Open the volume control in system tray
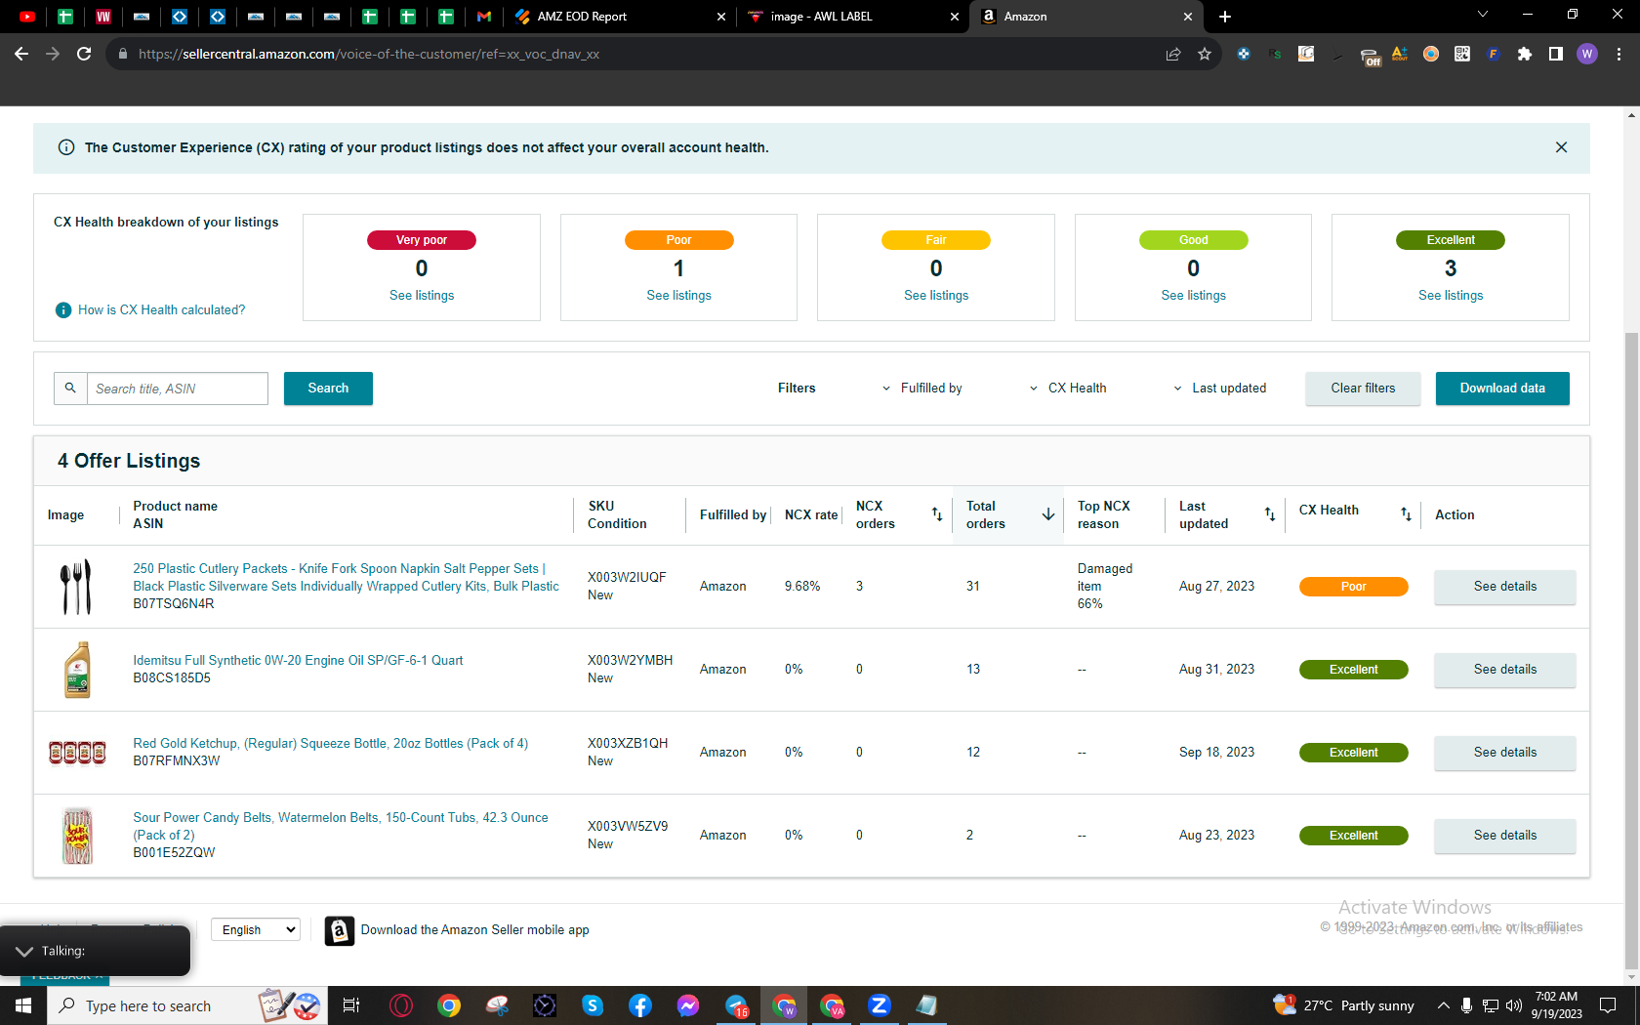The height and width of the screenshot is (1025, 1640). 1514,1005
